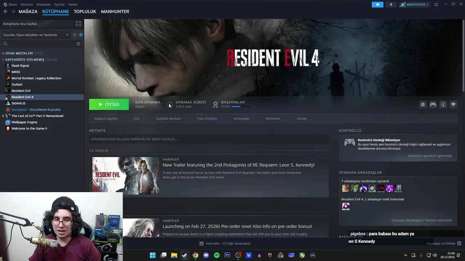Open the DLC link

[137, 119]
